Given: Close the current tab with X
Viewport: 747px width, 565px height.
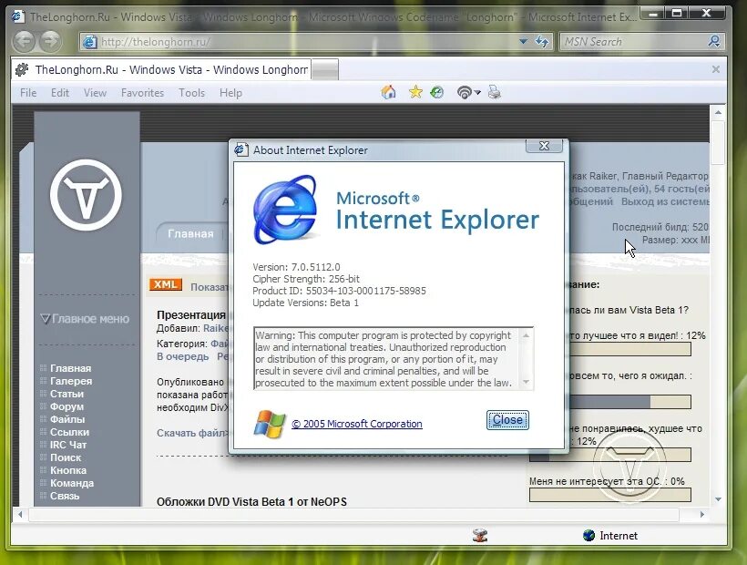Looking at the screenshot, I should click(715, 69).
